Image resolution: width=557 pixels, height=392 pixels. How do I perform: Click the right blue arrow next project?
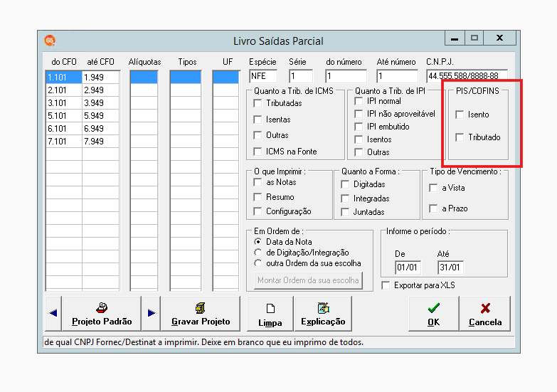tap(152, 313)
